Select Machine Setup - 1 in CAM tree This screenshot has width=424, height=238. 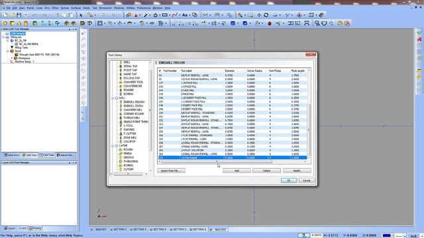point(25,61)
